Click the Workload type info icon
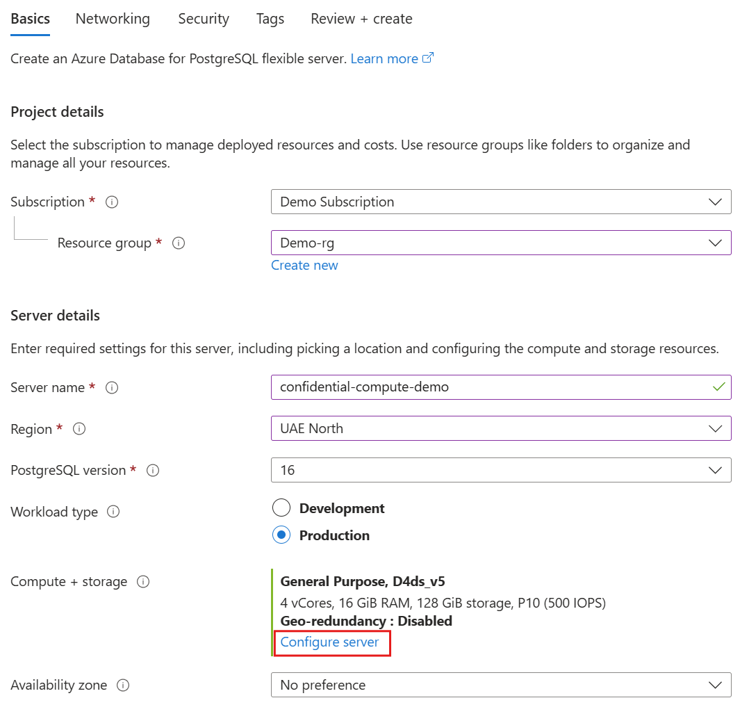 113,512
